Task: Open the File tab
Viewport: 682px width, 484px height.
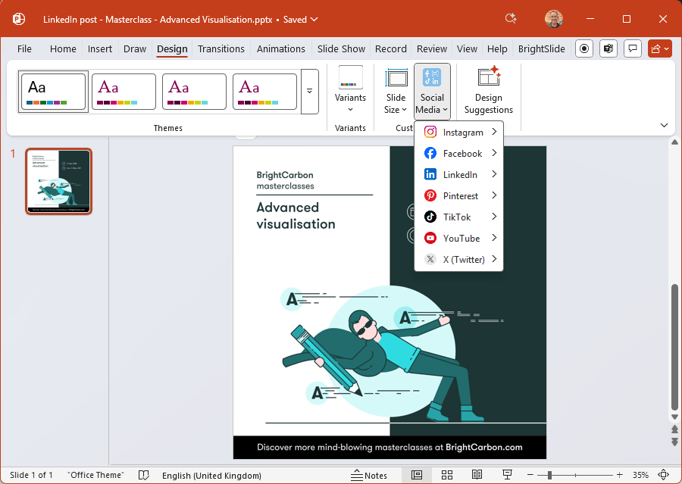Action: (24, 48)
